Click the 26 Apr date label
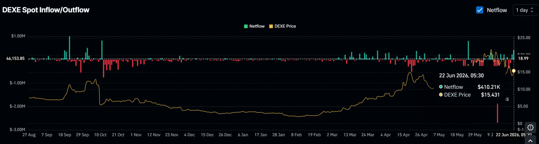Image resolution: width=539 pixels, height=144 pixels. [x=421, y=135]
